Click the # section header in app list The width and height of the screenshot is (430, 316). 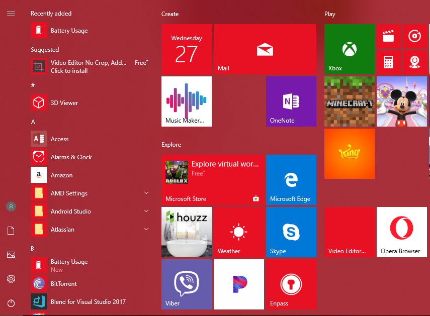(x=33, y=85)
